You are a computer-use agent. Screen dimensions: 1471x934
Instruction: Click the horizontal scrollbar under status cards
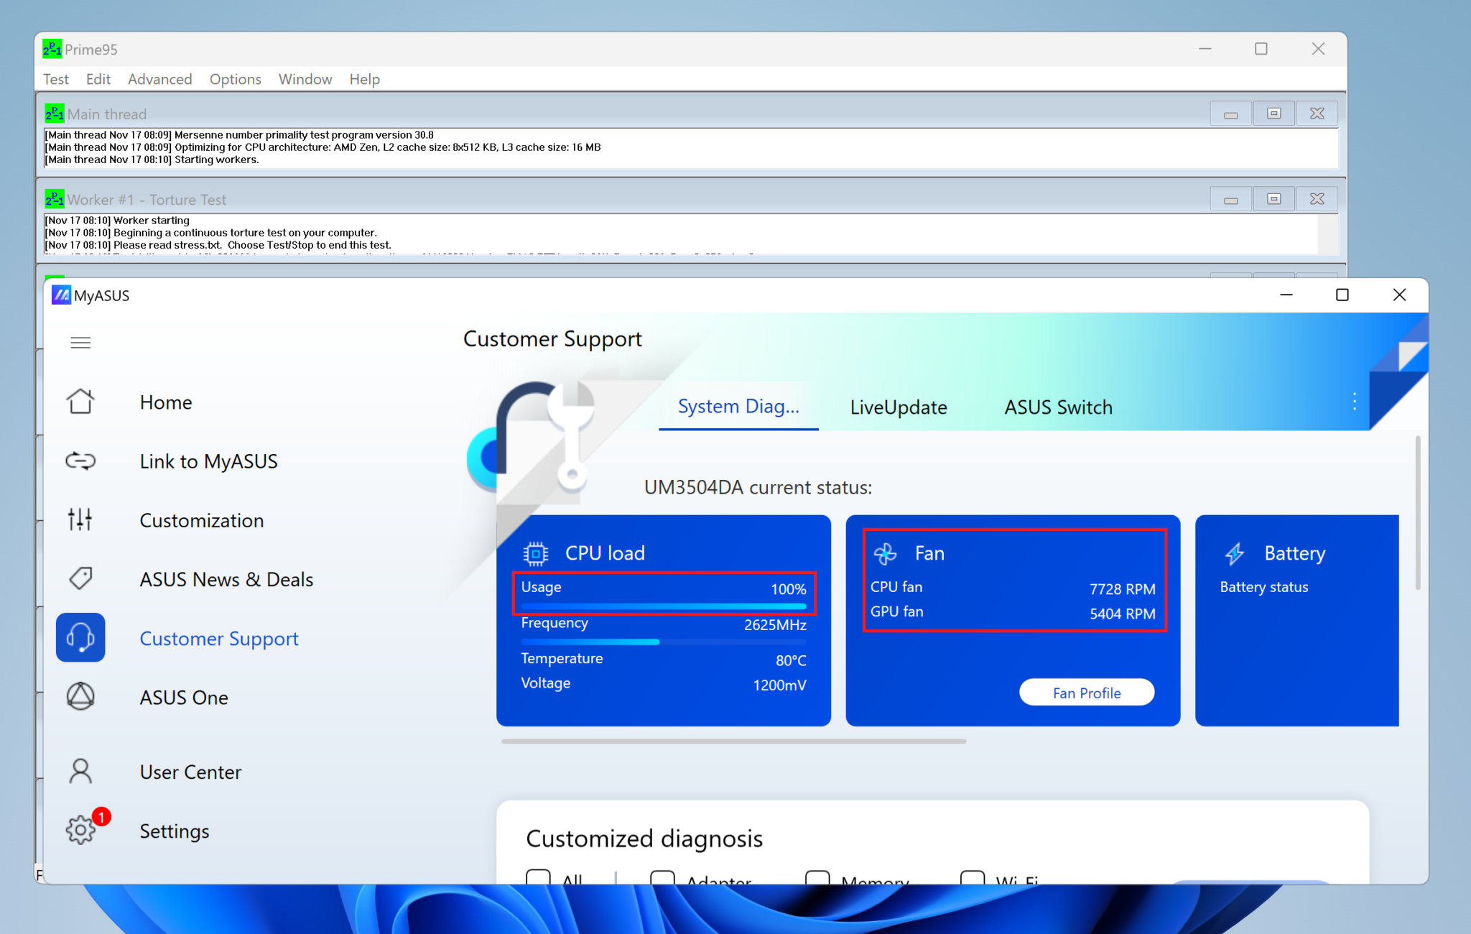point(733,741)
